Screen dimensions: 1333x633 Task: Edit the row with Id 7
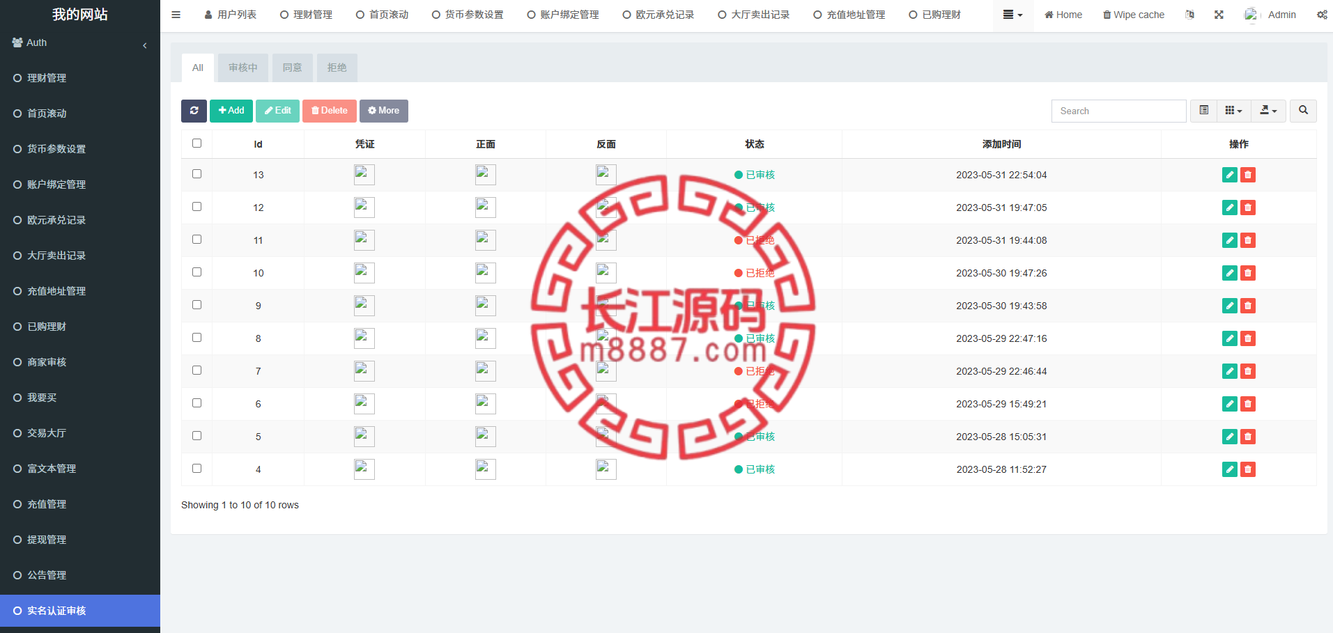pos(1230,371)
